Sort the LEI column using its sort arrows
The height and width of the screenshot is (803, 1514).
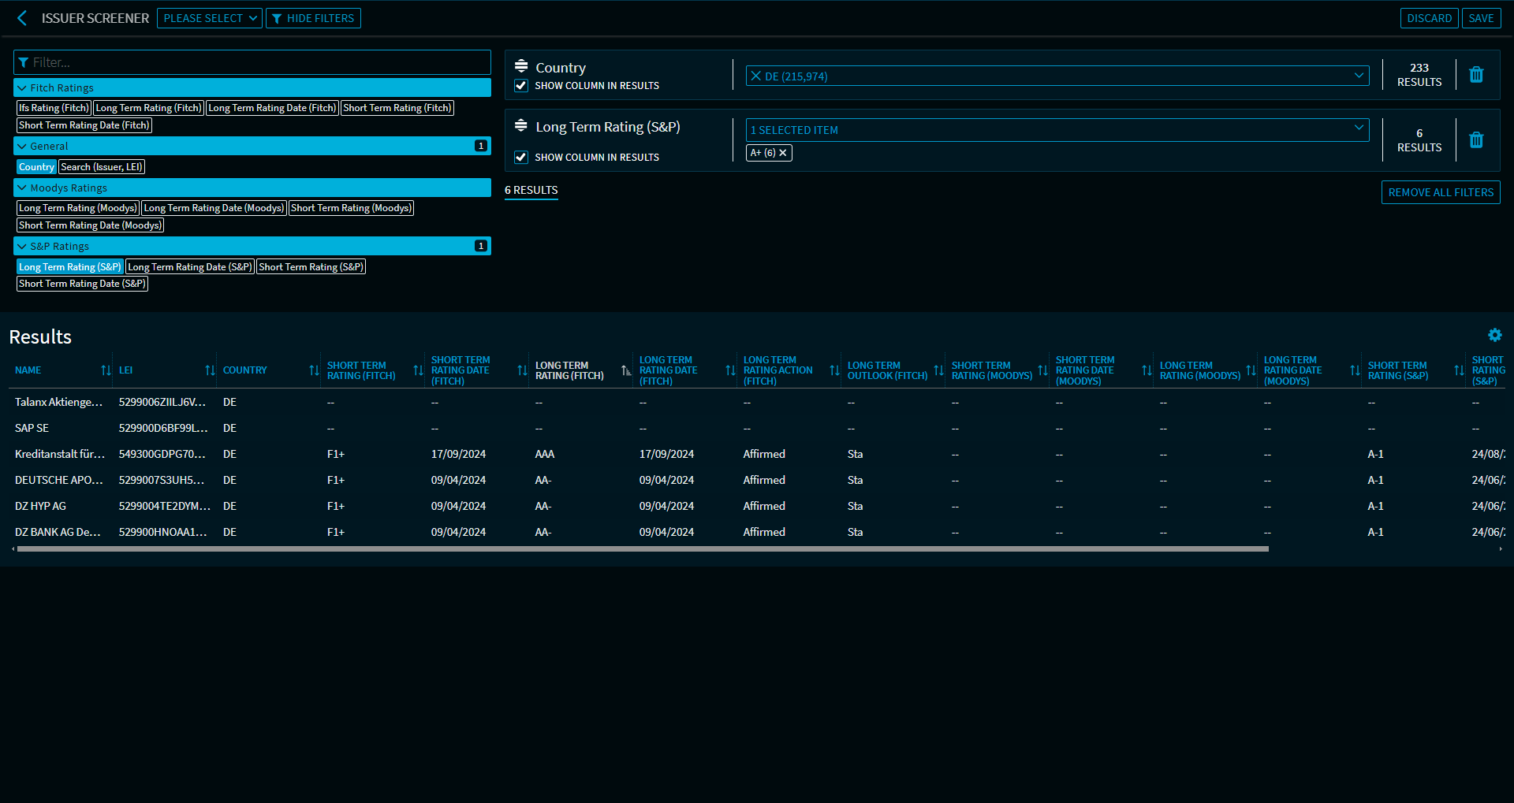click(x=209, y=370)
